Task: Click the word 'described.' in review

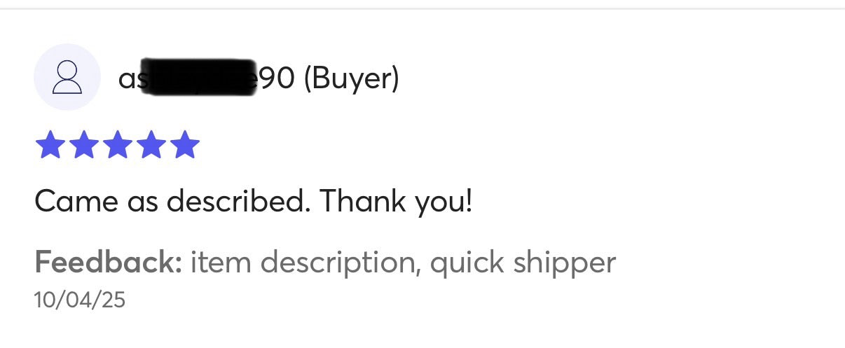Action: pos(238,202)
